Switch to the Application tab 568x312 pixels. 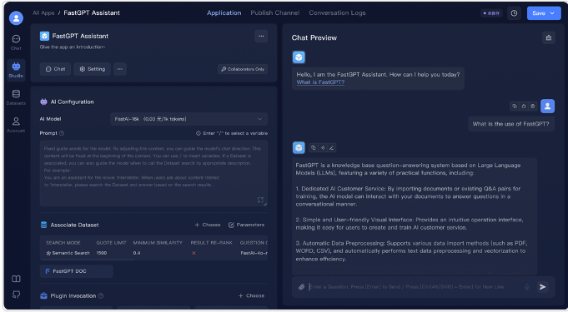pos(224,13)
